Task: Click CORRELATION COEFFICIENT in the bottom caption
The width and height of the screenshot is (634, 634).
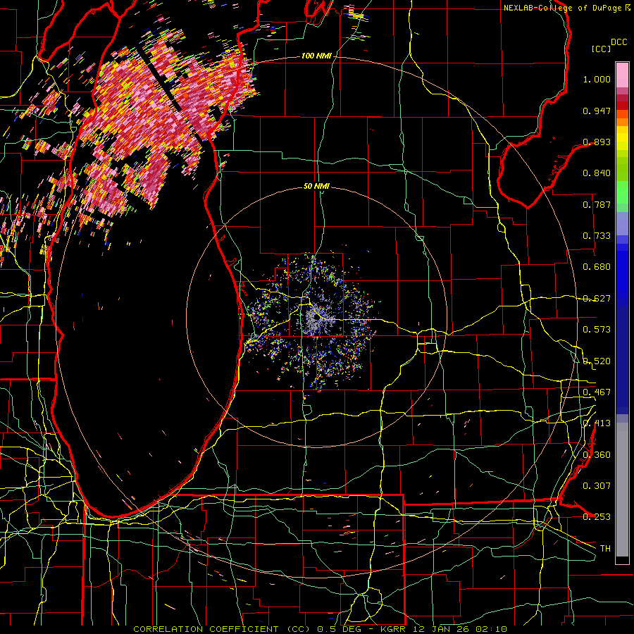Action: [206, 629]
